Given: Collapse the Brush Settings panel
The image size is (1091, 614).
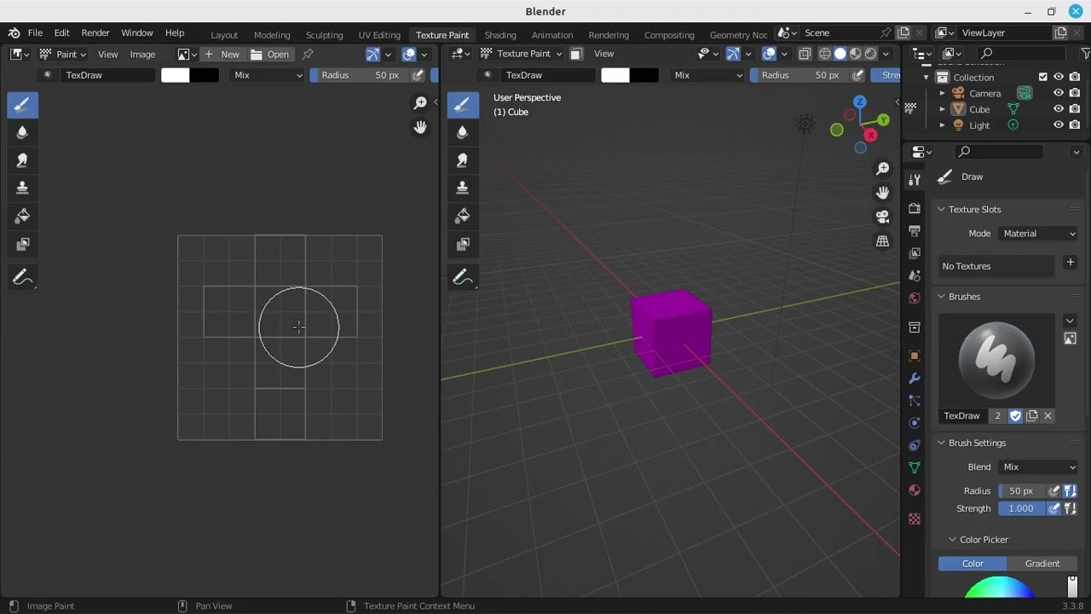Looking at the screenshot, I should tap(942, 443).
